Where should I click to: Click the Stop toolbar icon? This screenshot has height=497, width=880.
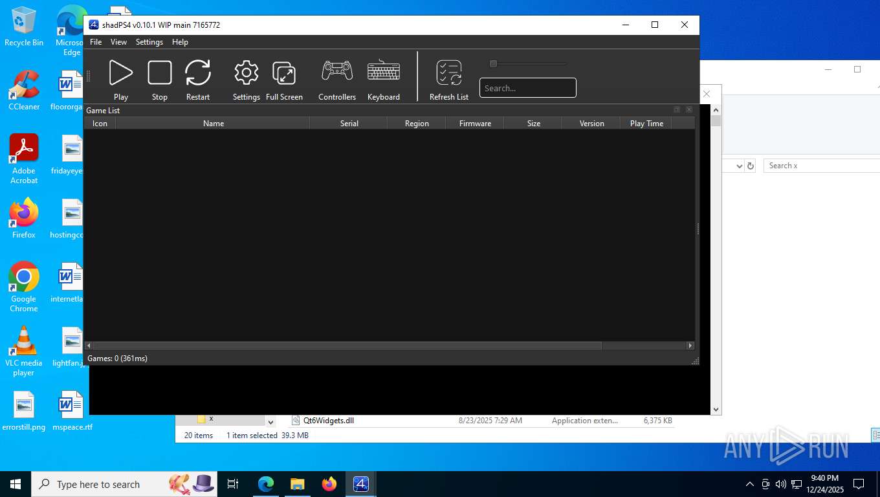[x=160, y=73]
